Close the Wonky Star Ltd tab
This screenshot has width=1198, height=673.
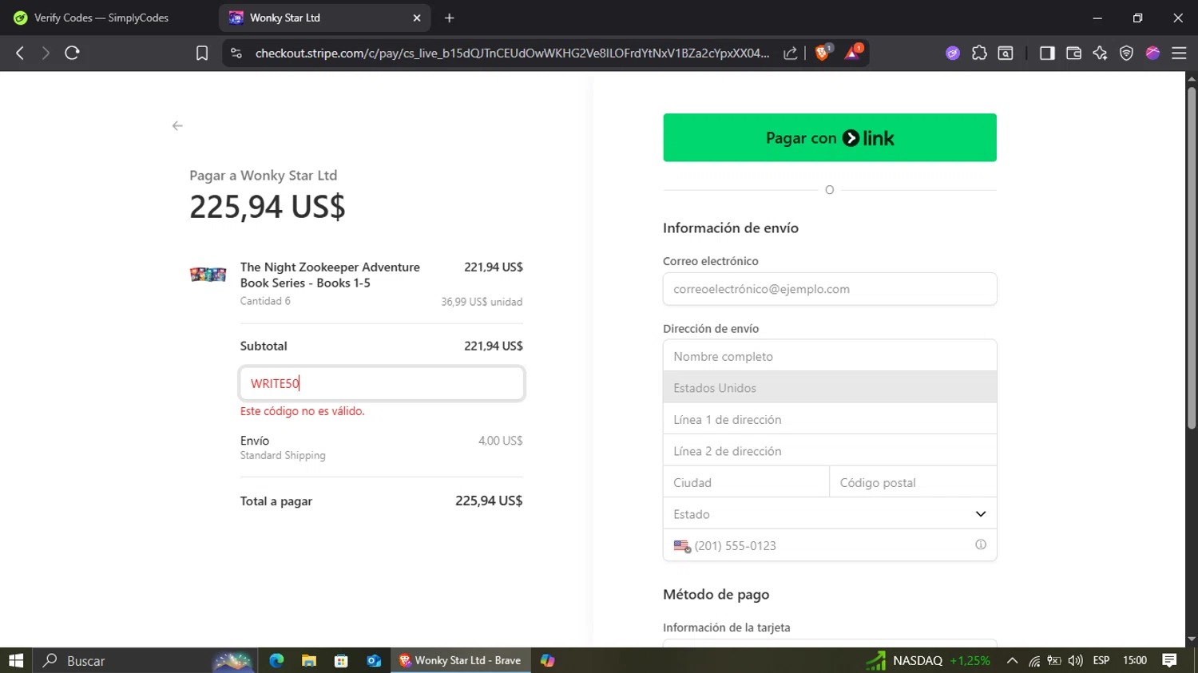click(417, 18)
